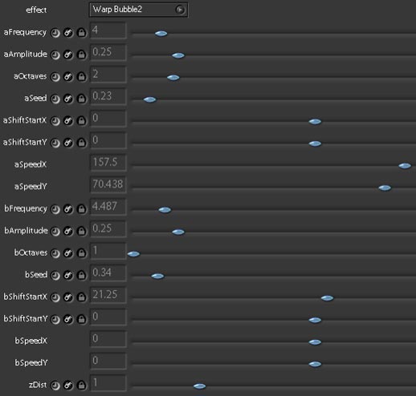Open the Warp Bubble2 effect dropdown

138,10
